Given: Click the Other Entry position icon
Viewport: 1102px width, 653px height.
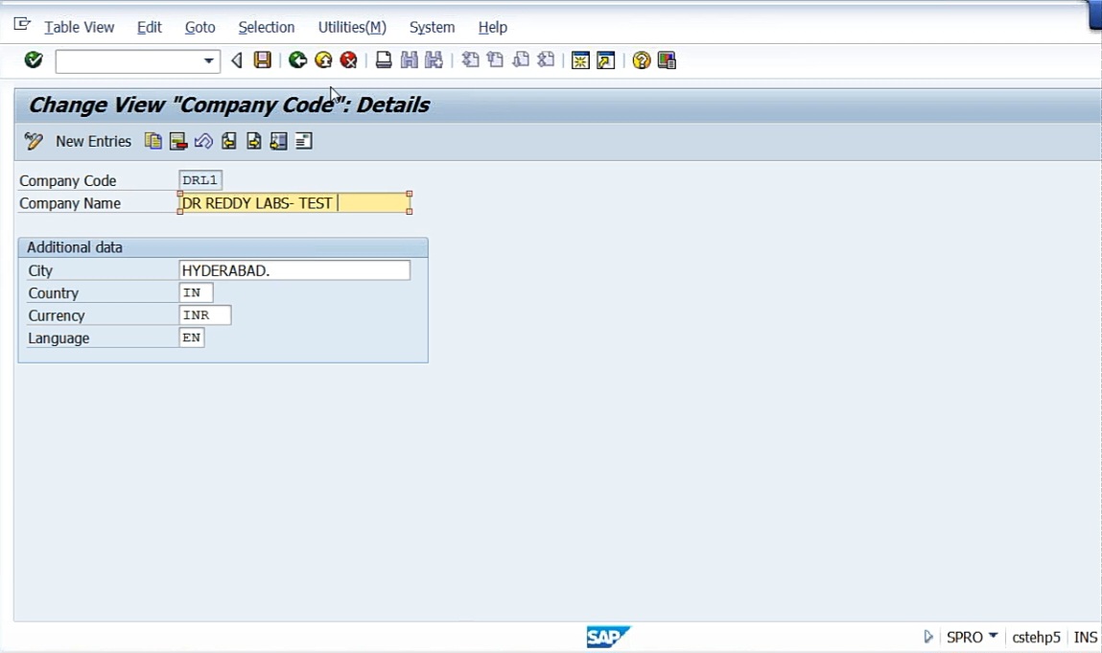Looking at the screenshot, I should (278, 141).
